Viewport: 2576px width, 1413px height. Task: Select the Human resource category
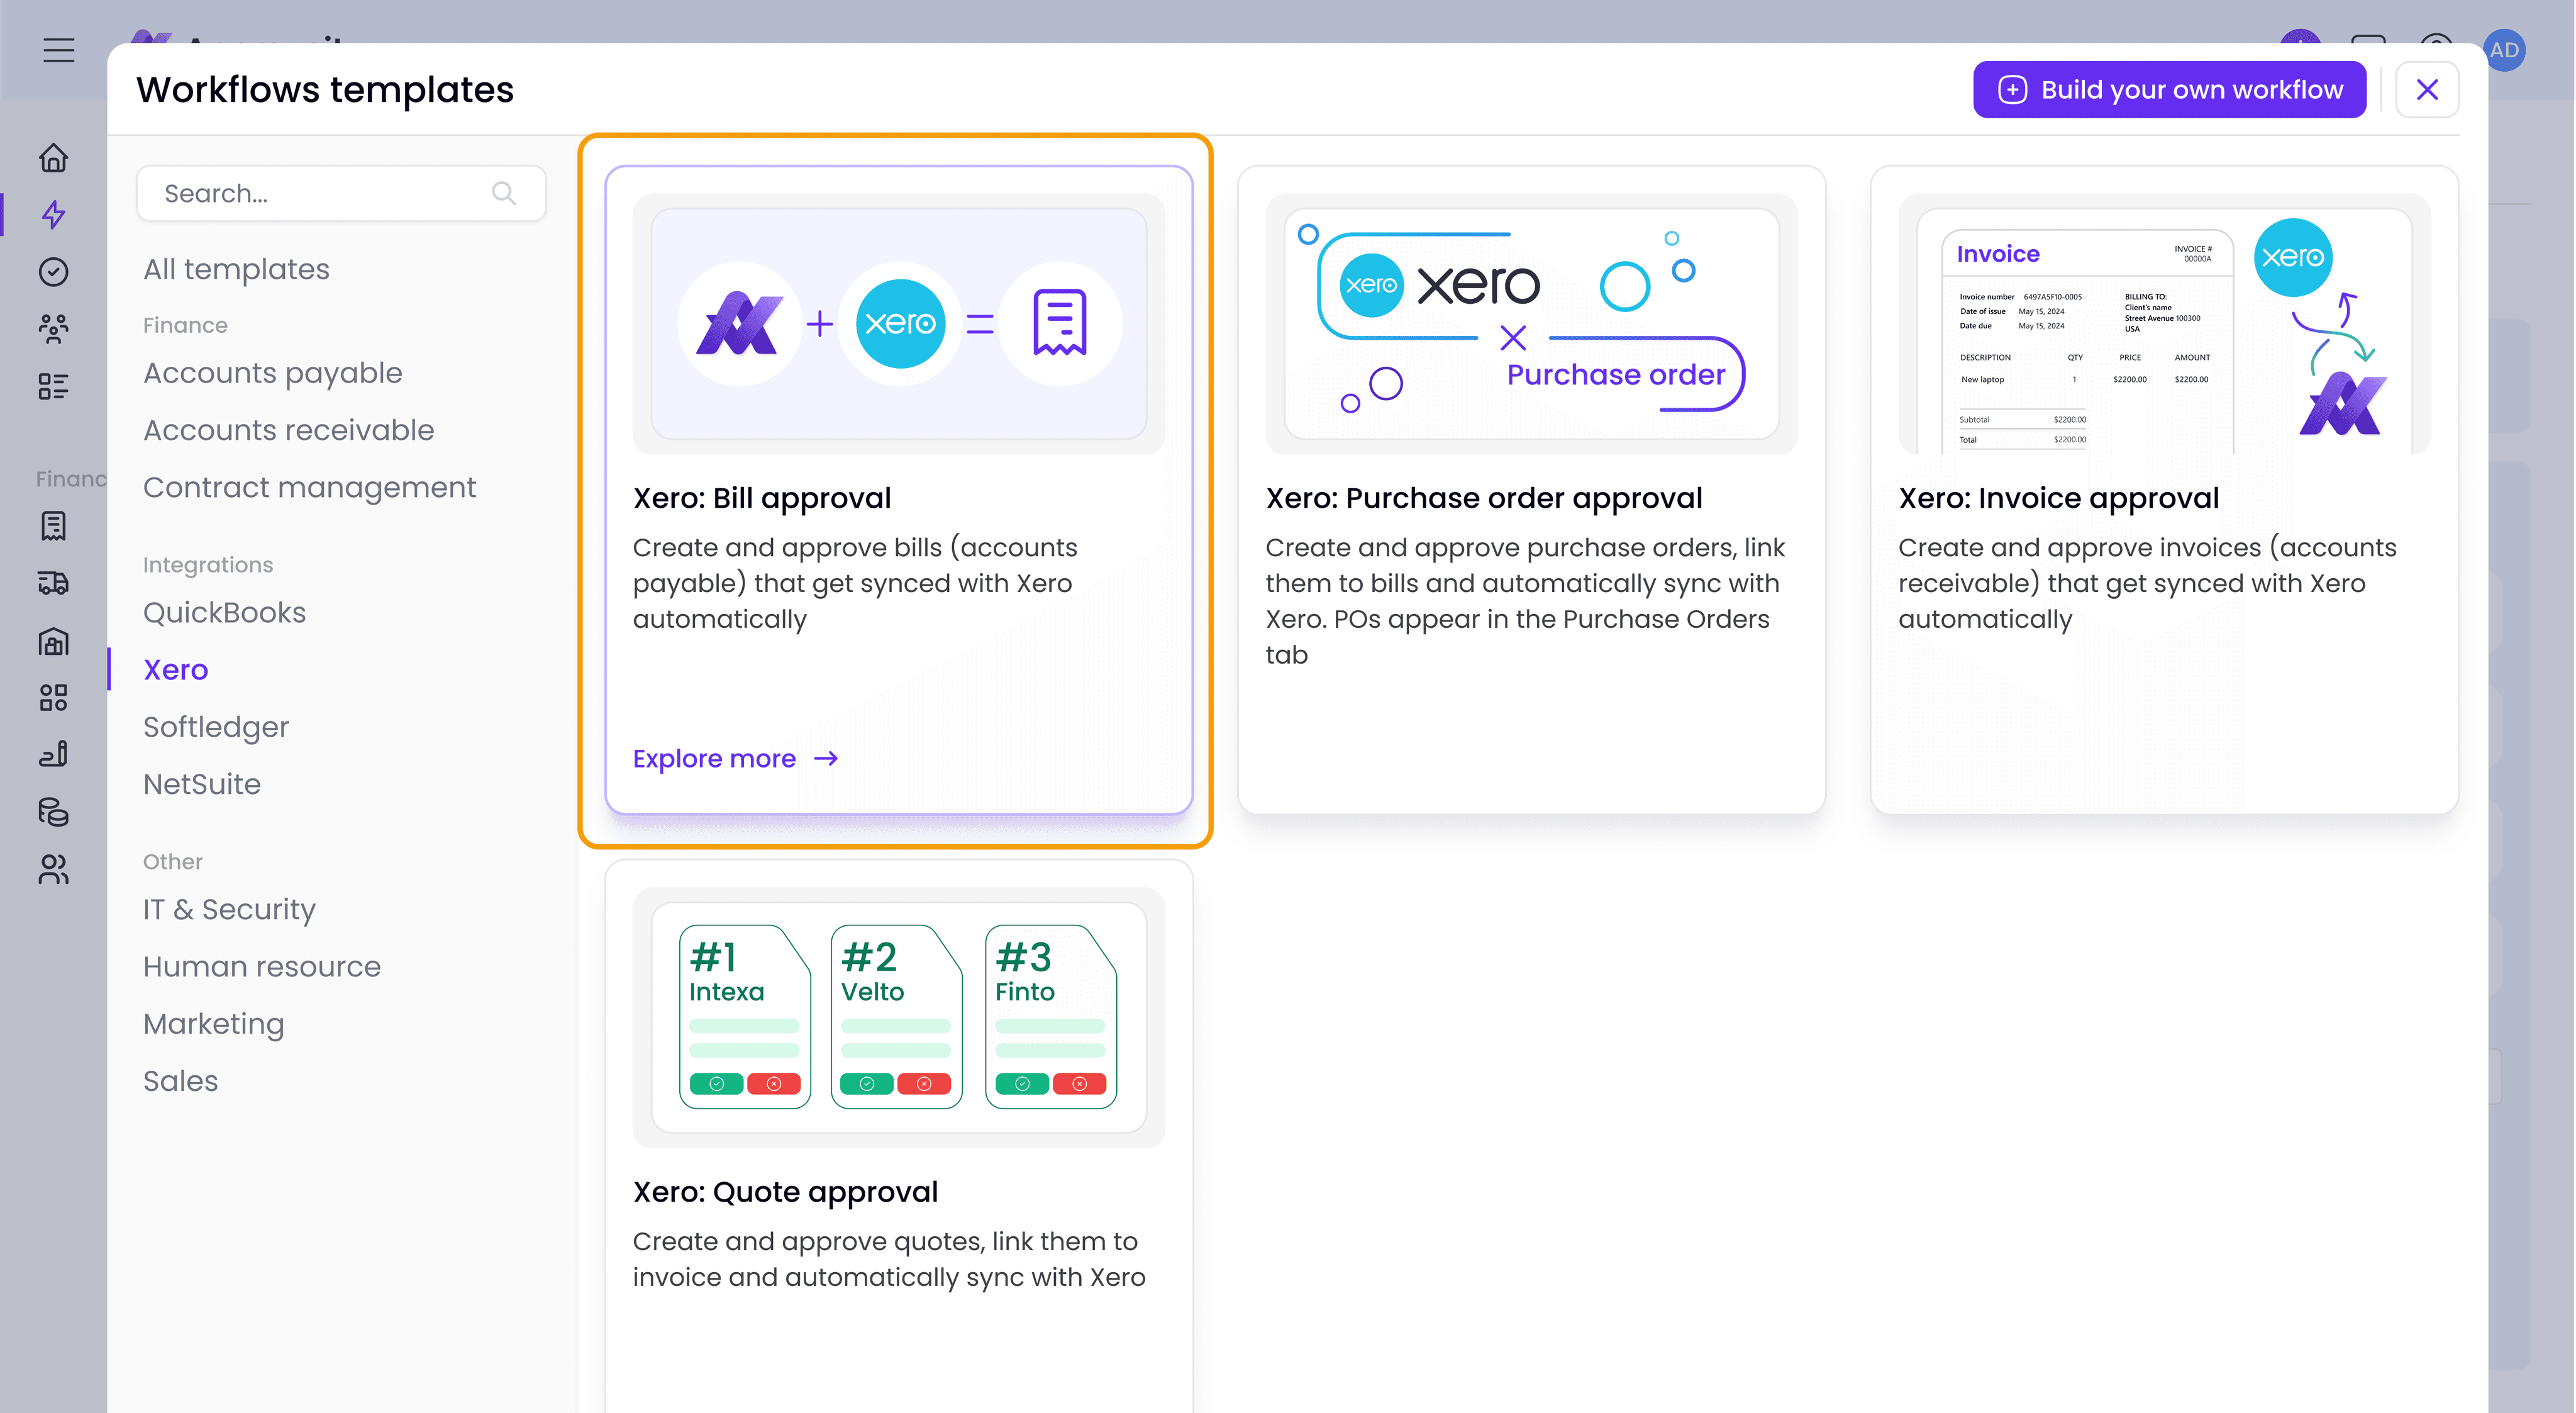point(261,966)
